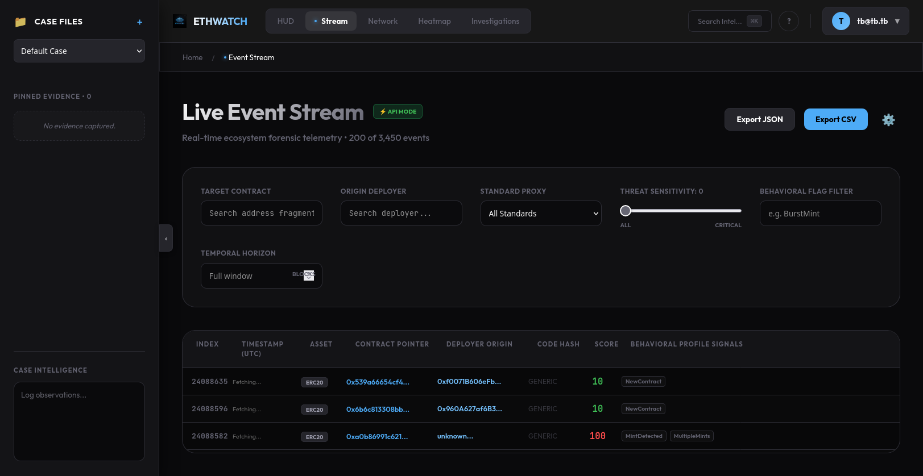Click the Log observations text area
This screenshot has width=923, height=476.
click(79, 421)
